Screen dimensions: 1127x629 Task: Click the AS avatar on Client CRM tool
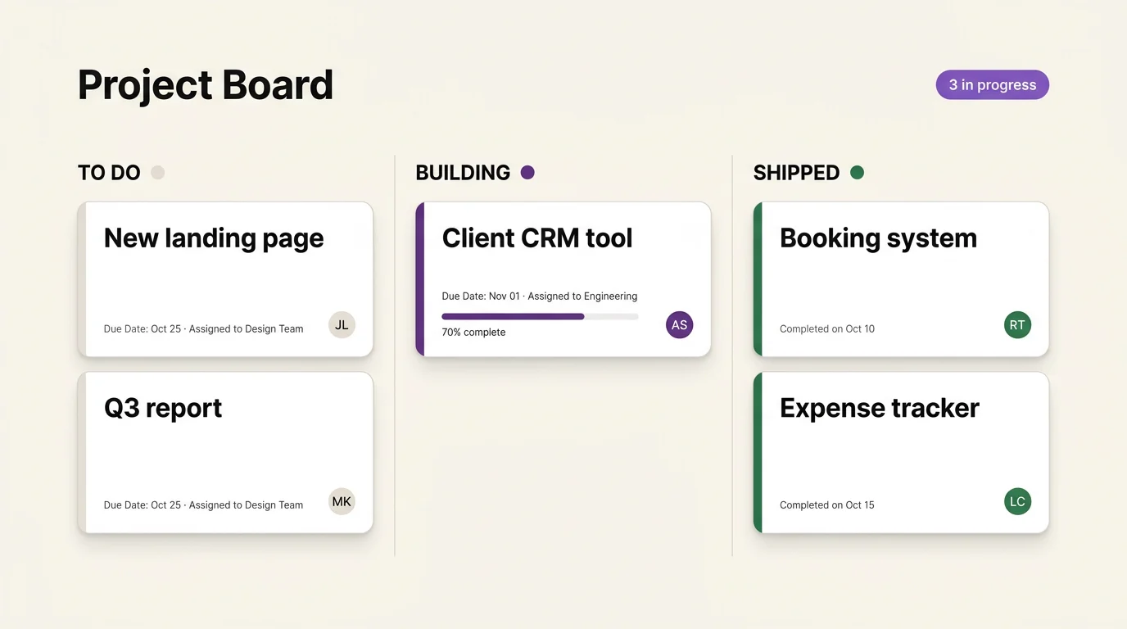(x=679, y=324)
